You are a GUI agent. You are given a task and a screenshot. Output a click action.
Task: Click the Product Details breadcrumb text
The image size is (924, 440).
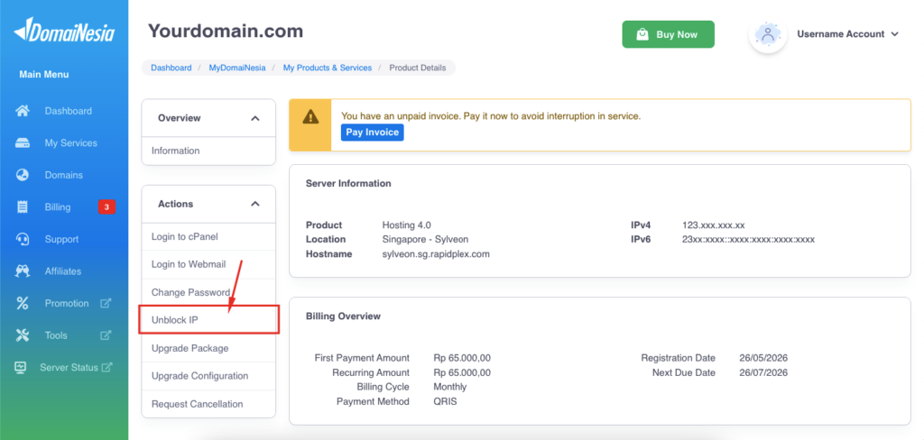click(x=418, y=68)
